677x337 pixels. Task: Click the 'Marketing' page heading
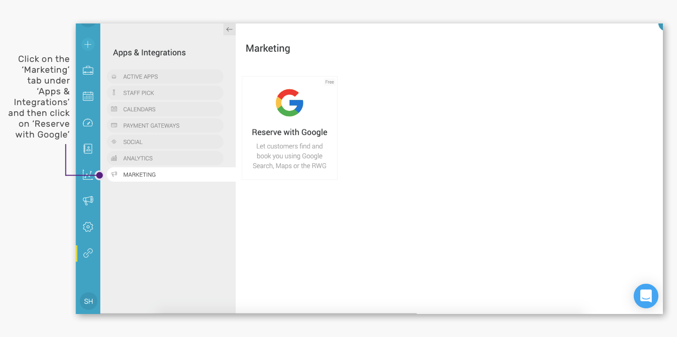point(268,48)
